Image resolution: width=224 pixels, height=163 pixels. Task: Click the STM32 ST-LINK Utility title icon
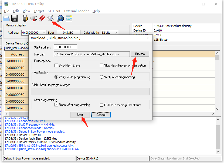6,4
